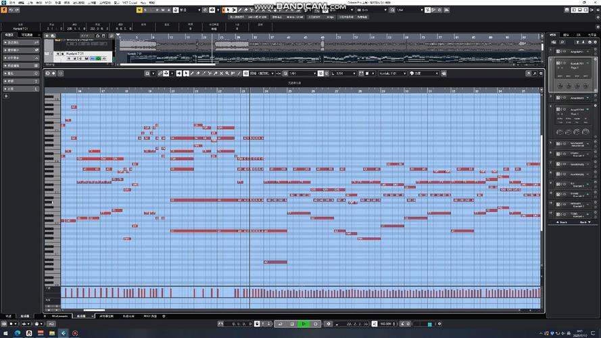This screenshot has width=601, height=338.
Task: Open Microsoft Edge from the taskbar
Action: coord(18,333)
